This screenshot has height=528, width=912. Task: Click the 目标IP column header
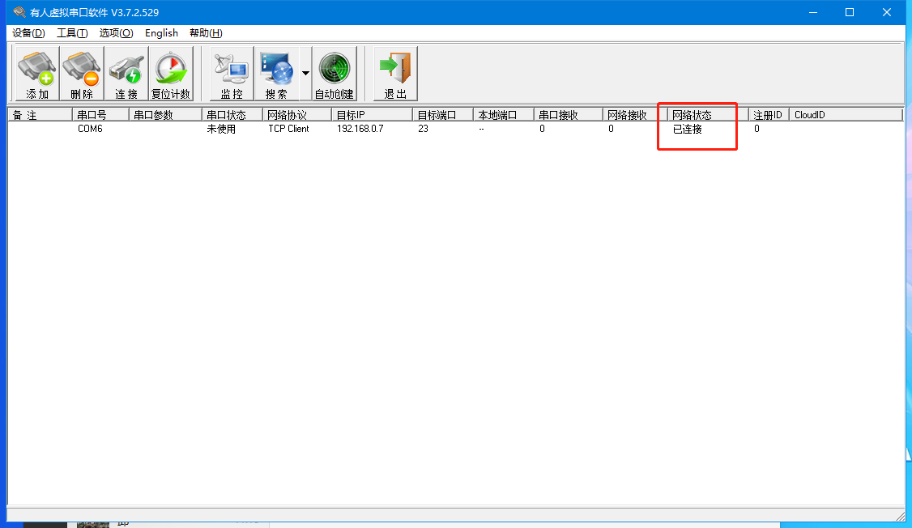click(x=371, y=115)
